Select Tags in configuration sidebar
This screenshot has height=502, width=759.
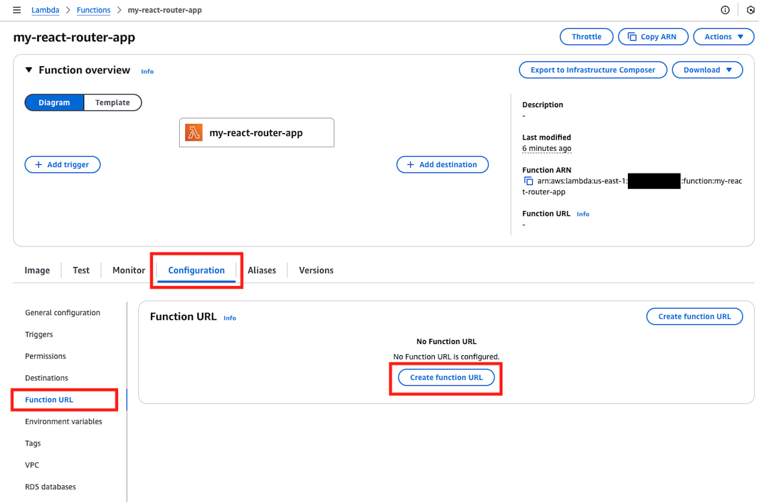[x=33, y=443]
